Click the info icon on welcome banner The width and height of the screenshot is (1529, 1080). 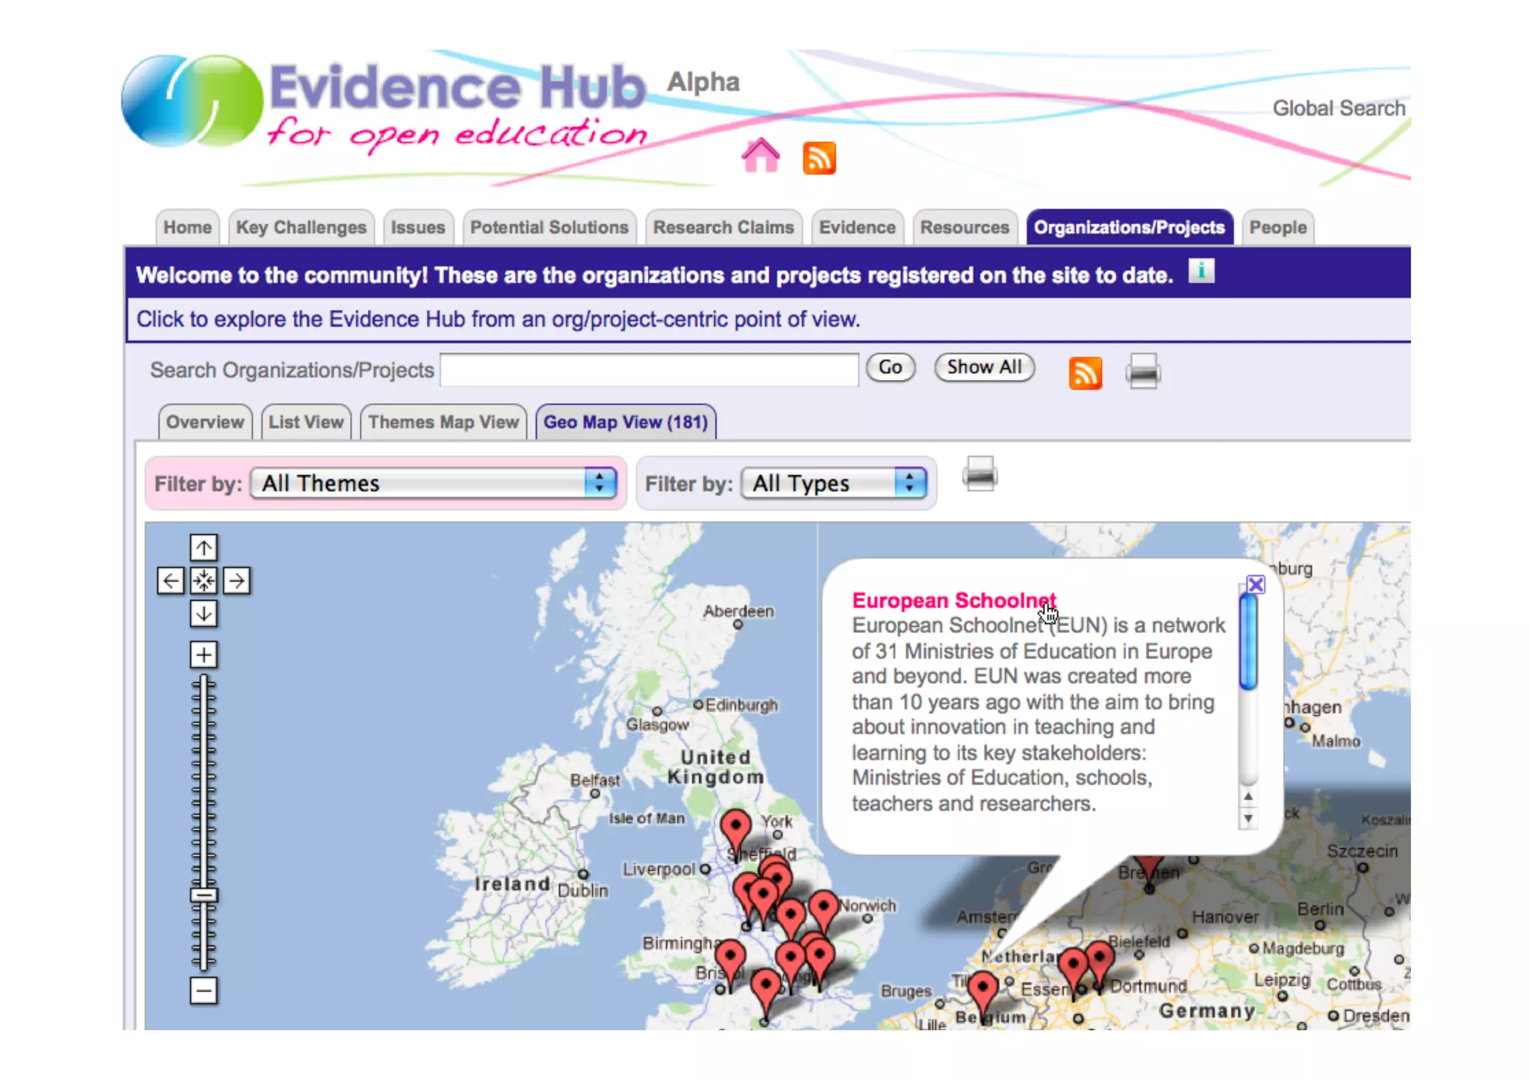click(1201, 270)
